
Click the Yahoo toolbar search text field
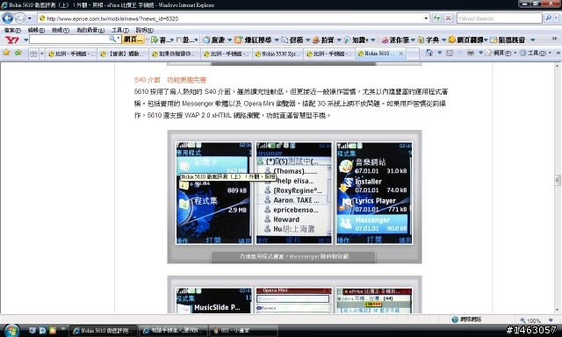tap(68, 39)
